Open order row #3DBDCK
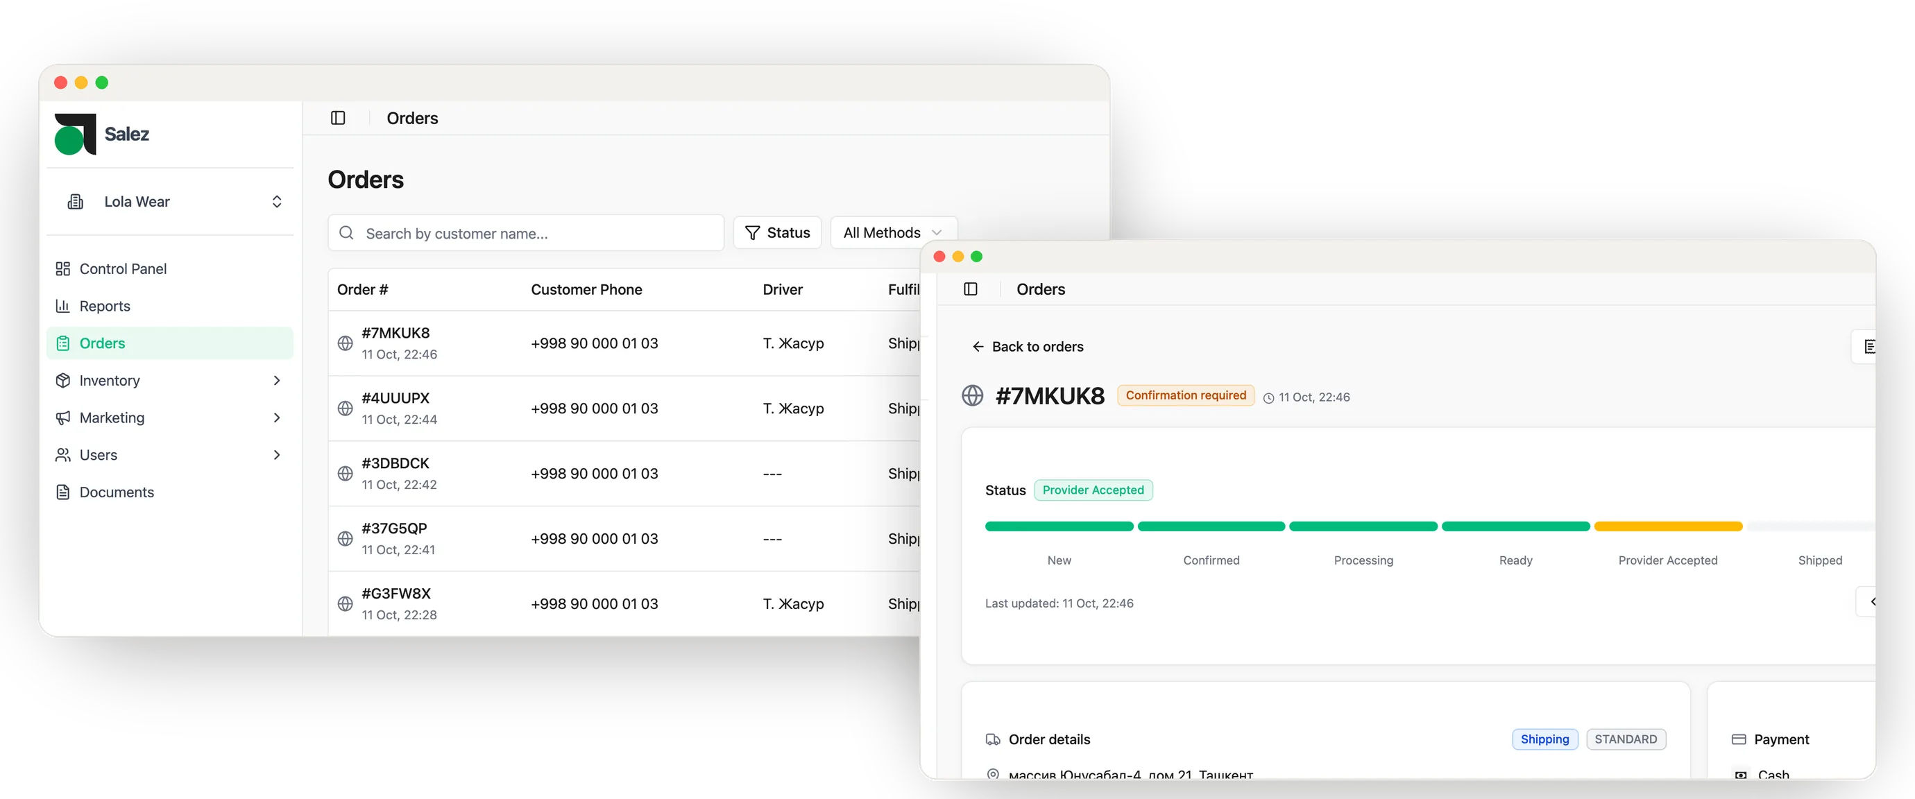This screenshot has width=1915, height=799. 624,474
